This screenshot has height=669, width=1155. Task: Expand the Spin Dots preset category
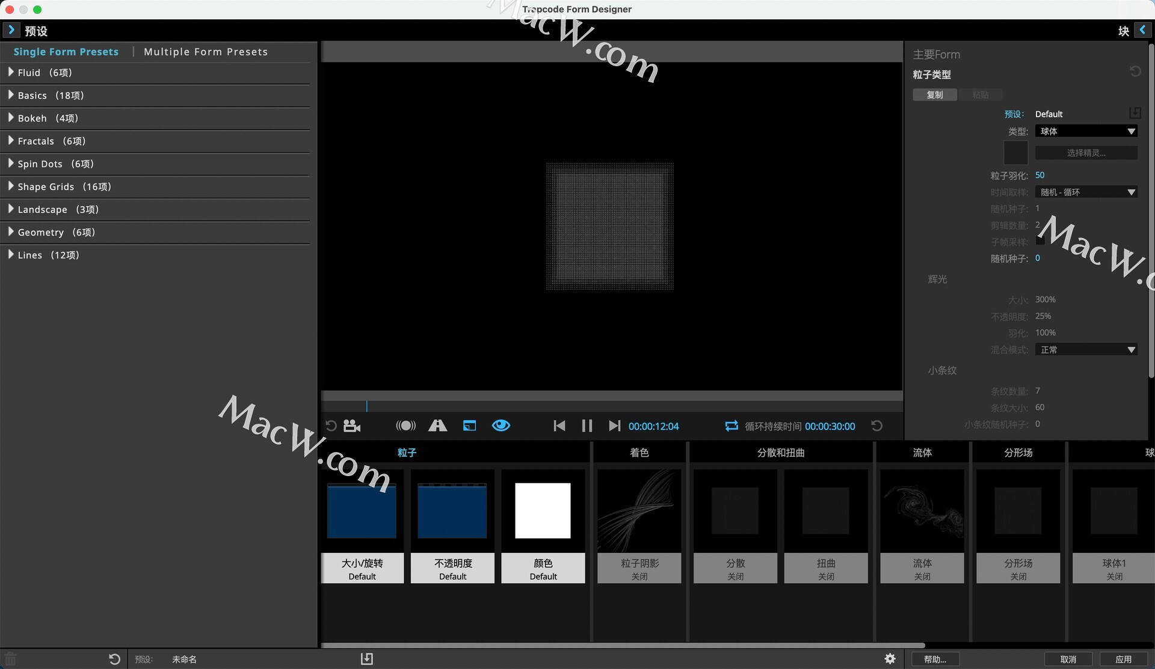tap(11, 163)
